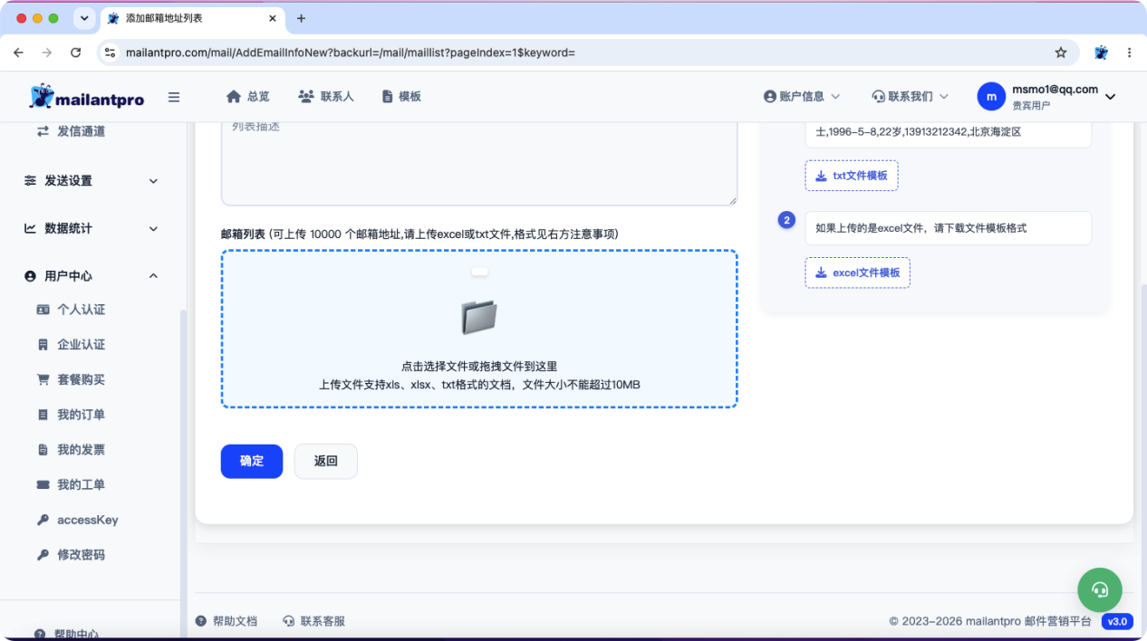Select the 添加邮箱地址列表 browser tab
1147x641 pixels.
pos(192,18)
